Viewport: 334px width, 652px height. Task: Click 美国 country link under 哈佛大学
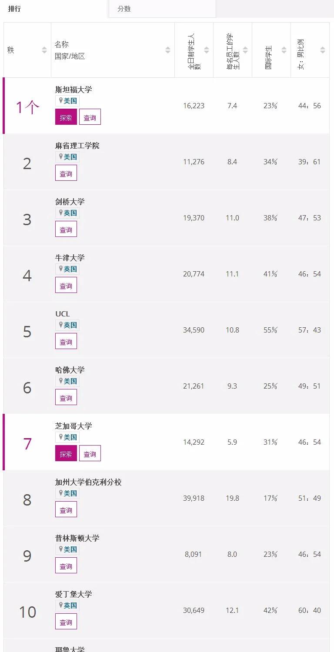pyautogui.click(x=70, y=381)
